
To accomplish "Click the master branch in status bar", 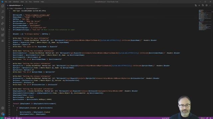I will (8, 118).
